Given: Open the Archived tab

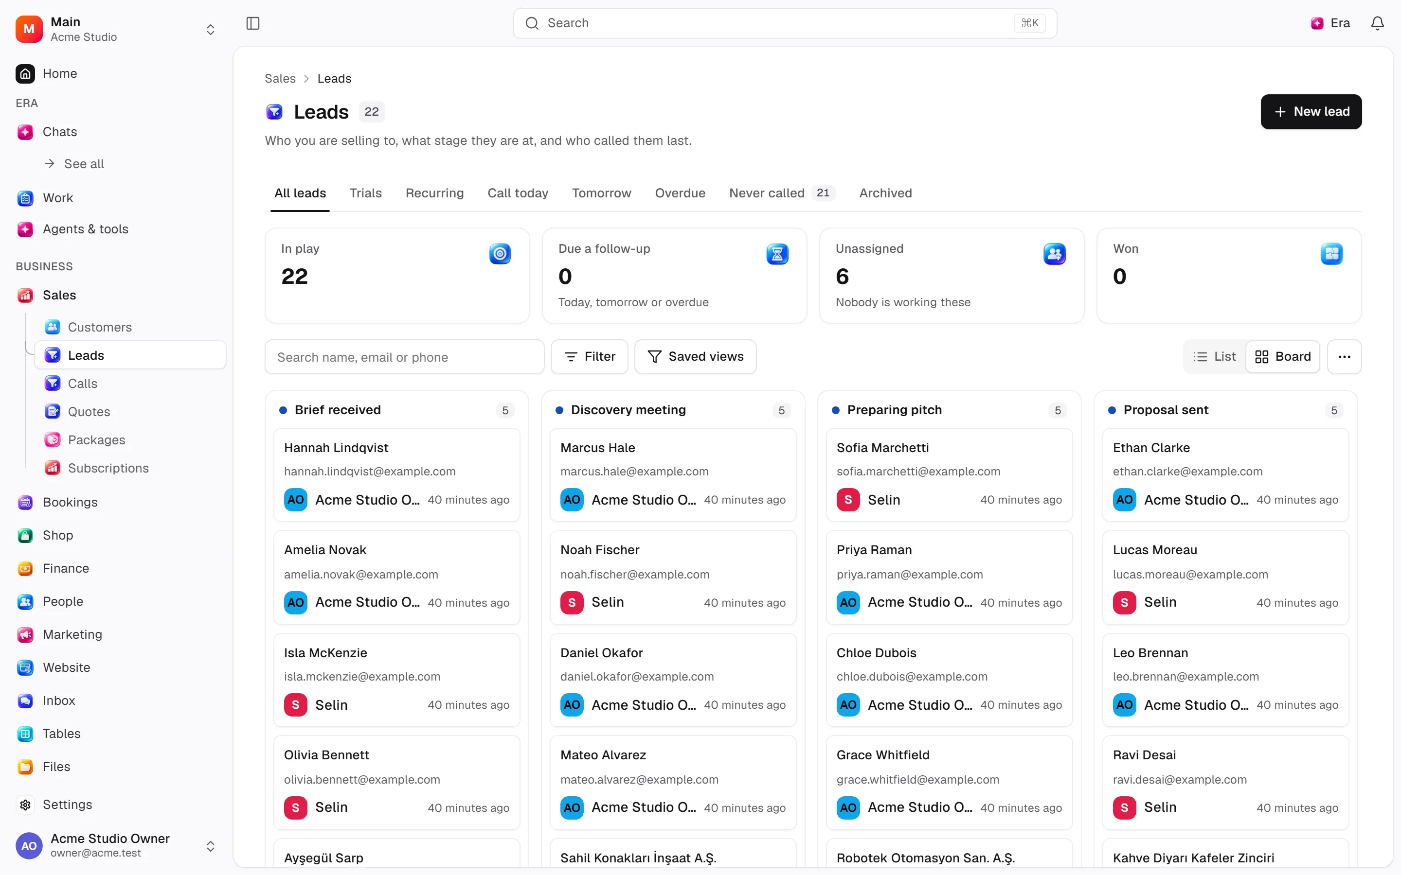Looking at the screenshot, I should click(x=885, y=193).
